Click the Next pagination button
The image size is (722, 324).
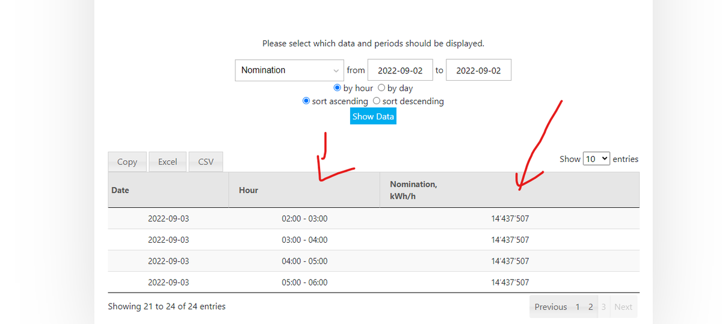(623, 307)
